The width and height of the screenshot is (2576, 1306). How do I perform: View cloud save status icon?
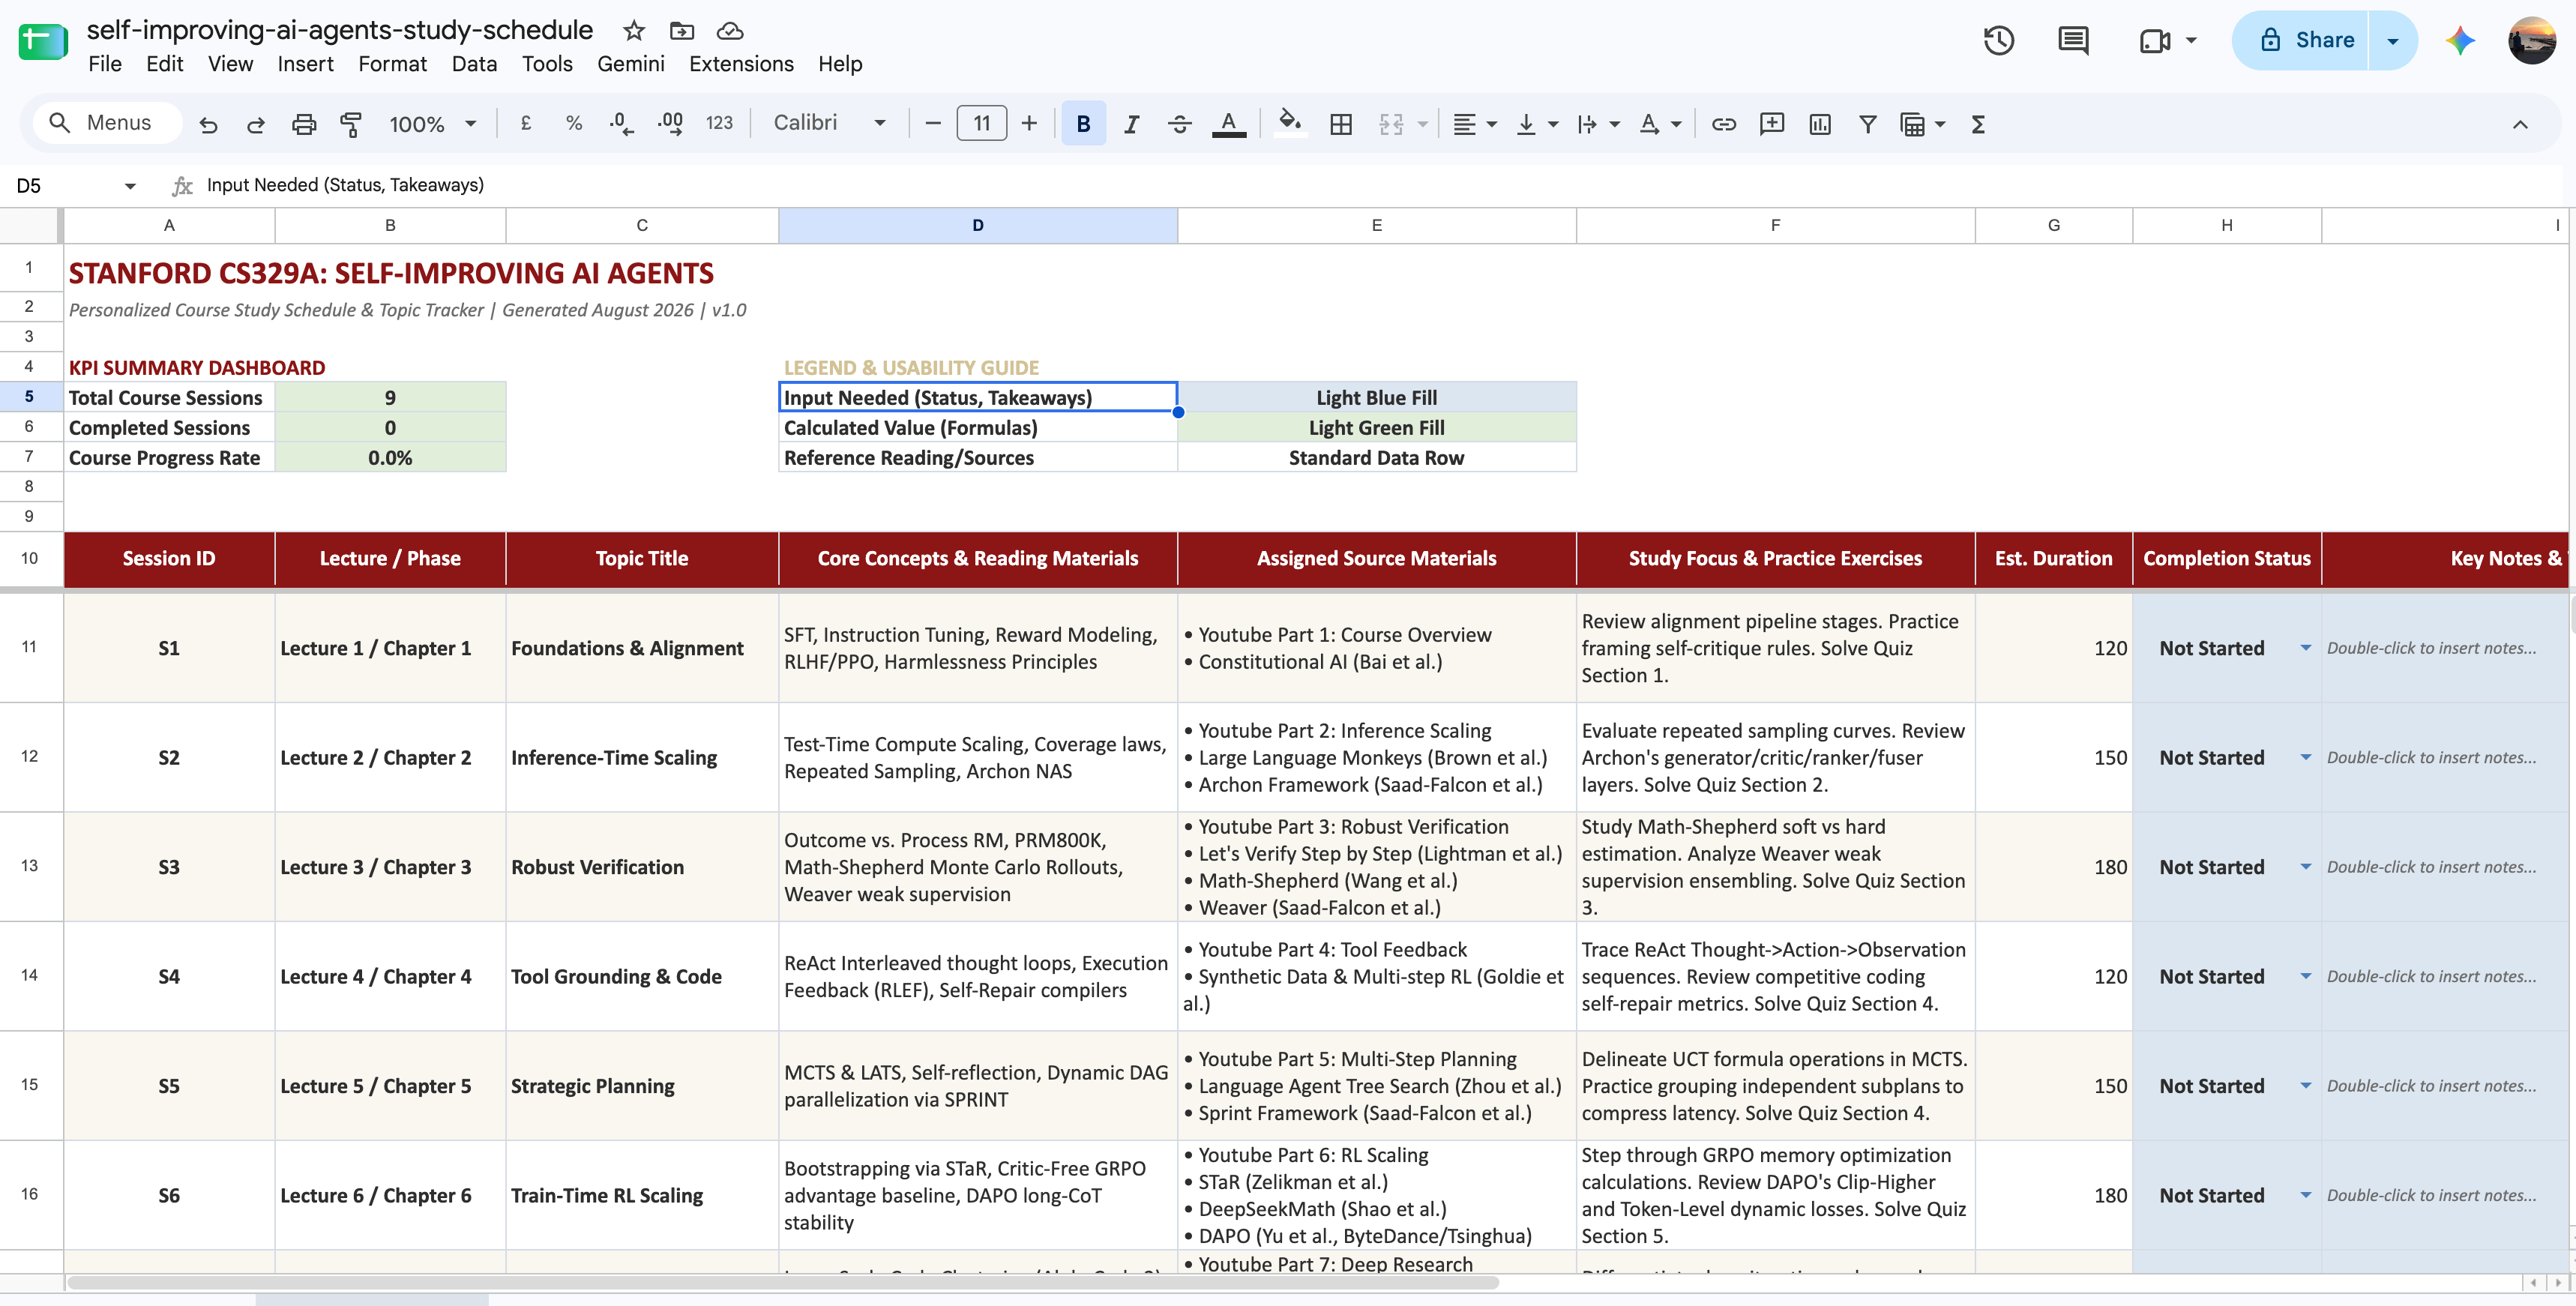click(x=730, y=31)
